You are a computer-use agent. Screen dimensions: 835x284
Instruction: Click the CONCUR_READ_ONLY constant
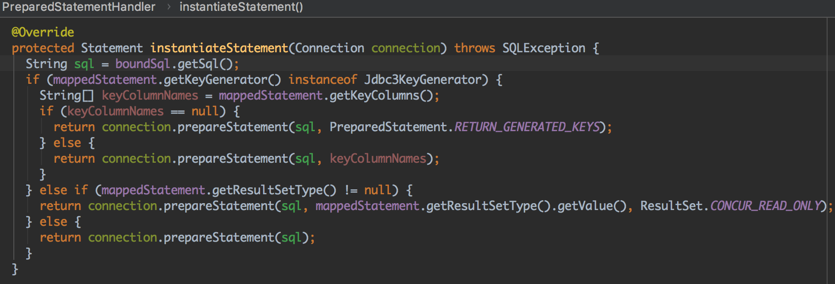tap(765, 206)
